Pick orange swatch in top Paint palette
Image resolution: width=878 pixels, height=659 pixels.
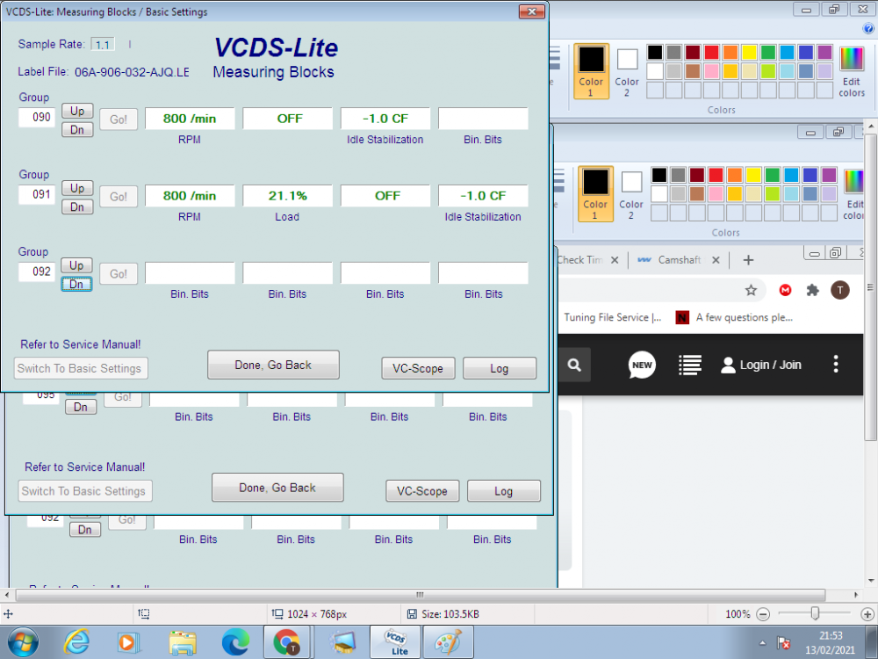click(730, 52)
